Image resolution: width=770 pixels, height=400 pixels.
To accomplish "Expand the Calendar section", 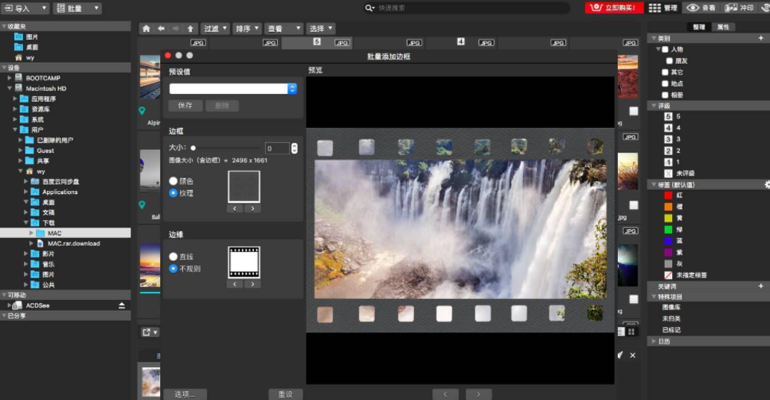I will (654, 341).
